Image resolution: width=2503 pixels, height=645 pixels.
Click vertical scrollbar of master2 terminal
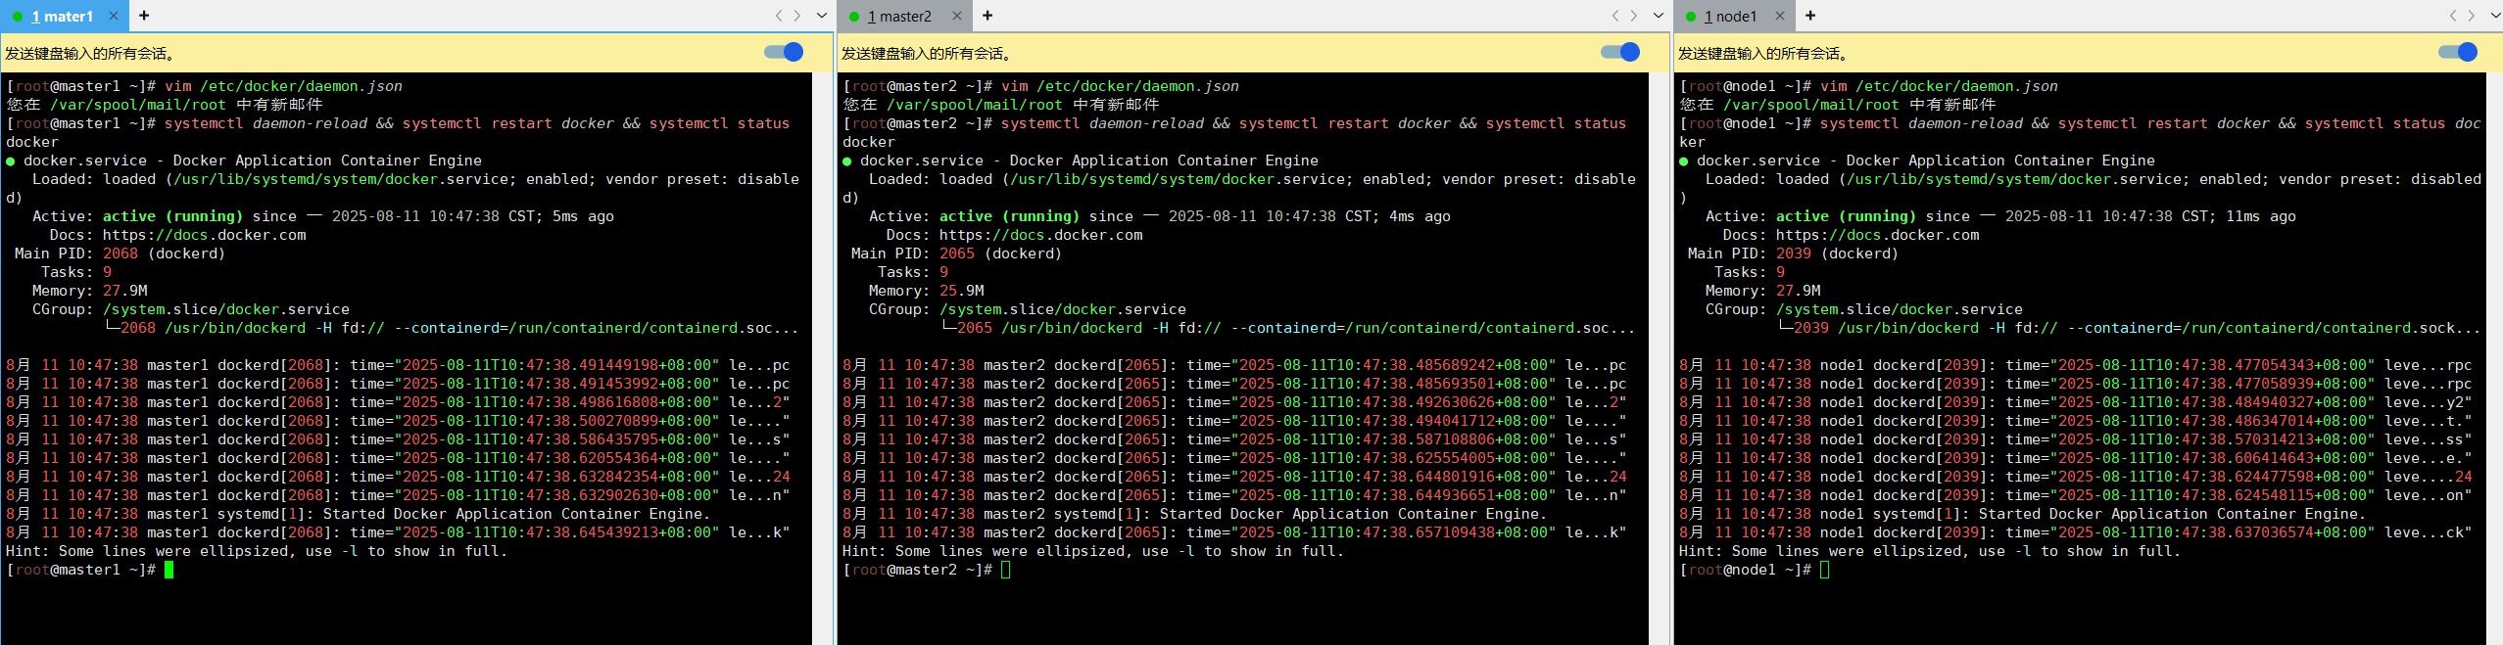1660,358
